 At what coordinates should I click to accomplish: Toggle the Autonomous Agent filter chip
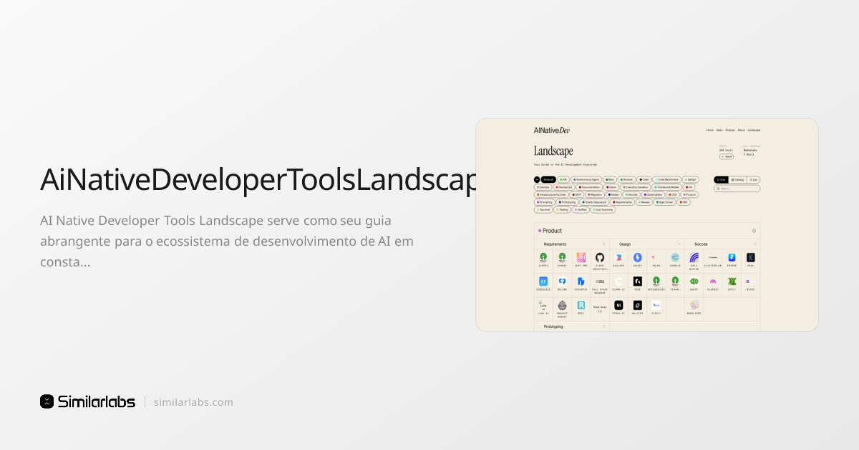pyautogui.click(x=586, y=180)
